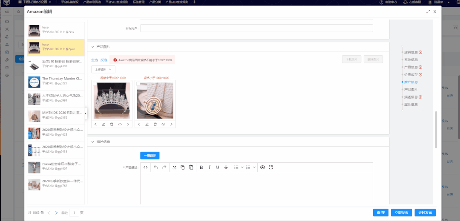The height and width of the screenshot is (221, 460).
Task: Click the cloud download icon under the crown image
Action: point(120,124)
